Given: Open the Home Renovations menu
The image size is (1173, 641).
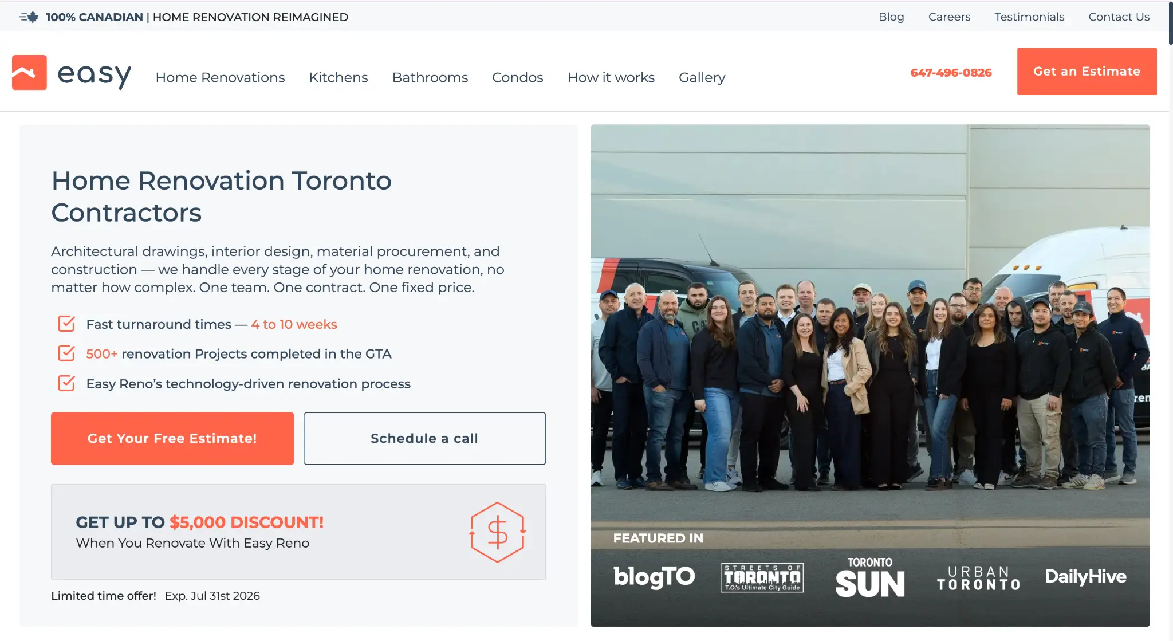Looking at the screenshot, I should pyautogui.click(x=220, y=77).
